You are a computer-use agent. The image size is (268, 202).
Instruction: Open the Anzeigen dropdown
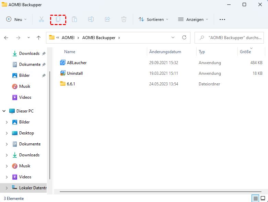click(x=193, y=19)
